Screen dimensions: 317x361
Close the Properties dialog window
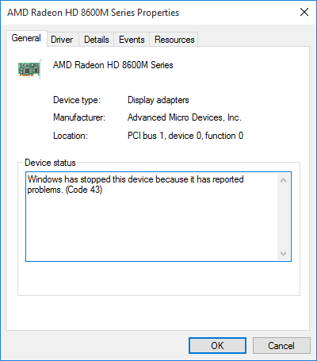coord(304,12)
